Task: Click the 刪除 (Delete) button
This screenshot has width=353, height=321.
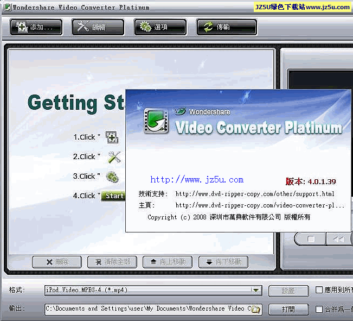Action: click(57, 262)
